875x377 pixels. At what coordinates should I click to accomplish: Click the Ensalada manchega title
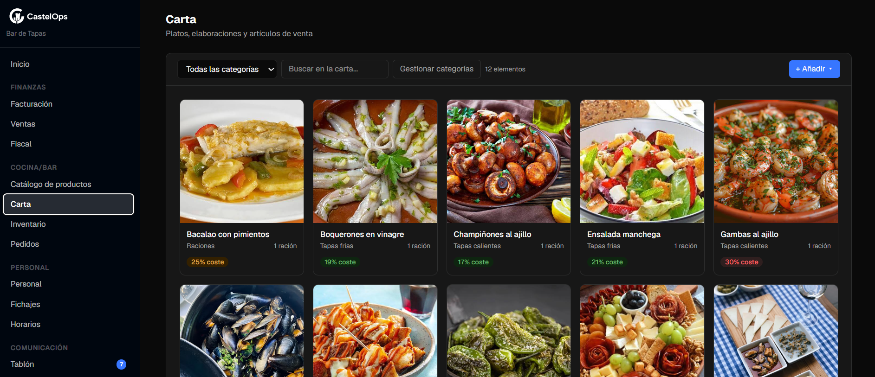(624, 234)
